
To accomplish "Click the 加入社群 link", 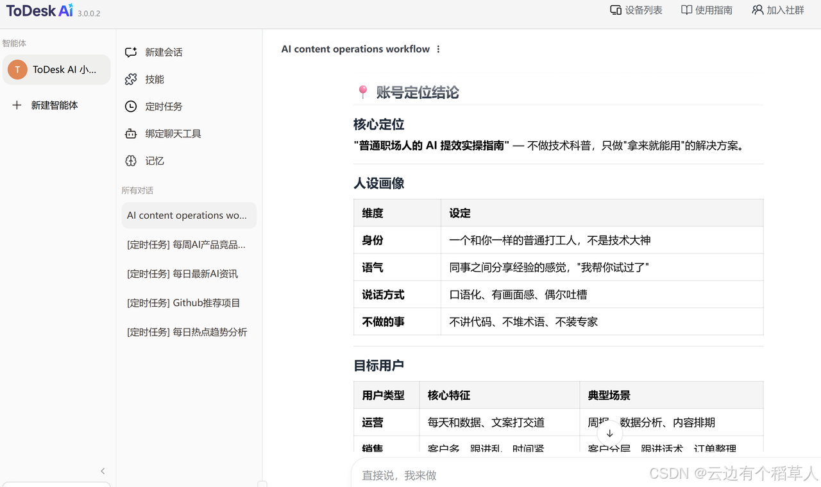I will (778, 10).
